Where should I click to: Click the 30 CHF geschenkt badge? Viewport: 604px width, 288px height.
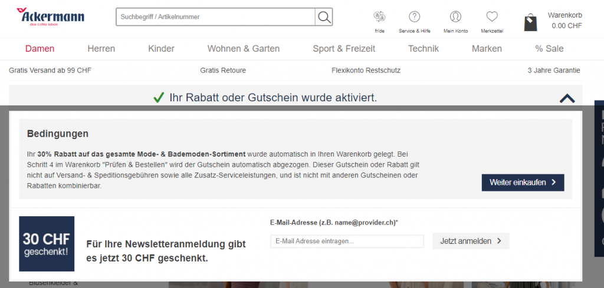point(47,244)
